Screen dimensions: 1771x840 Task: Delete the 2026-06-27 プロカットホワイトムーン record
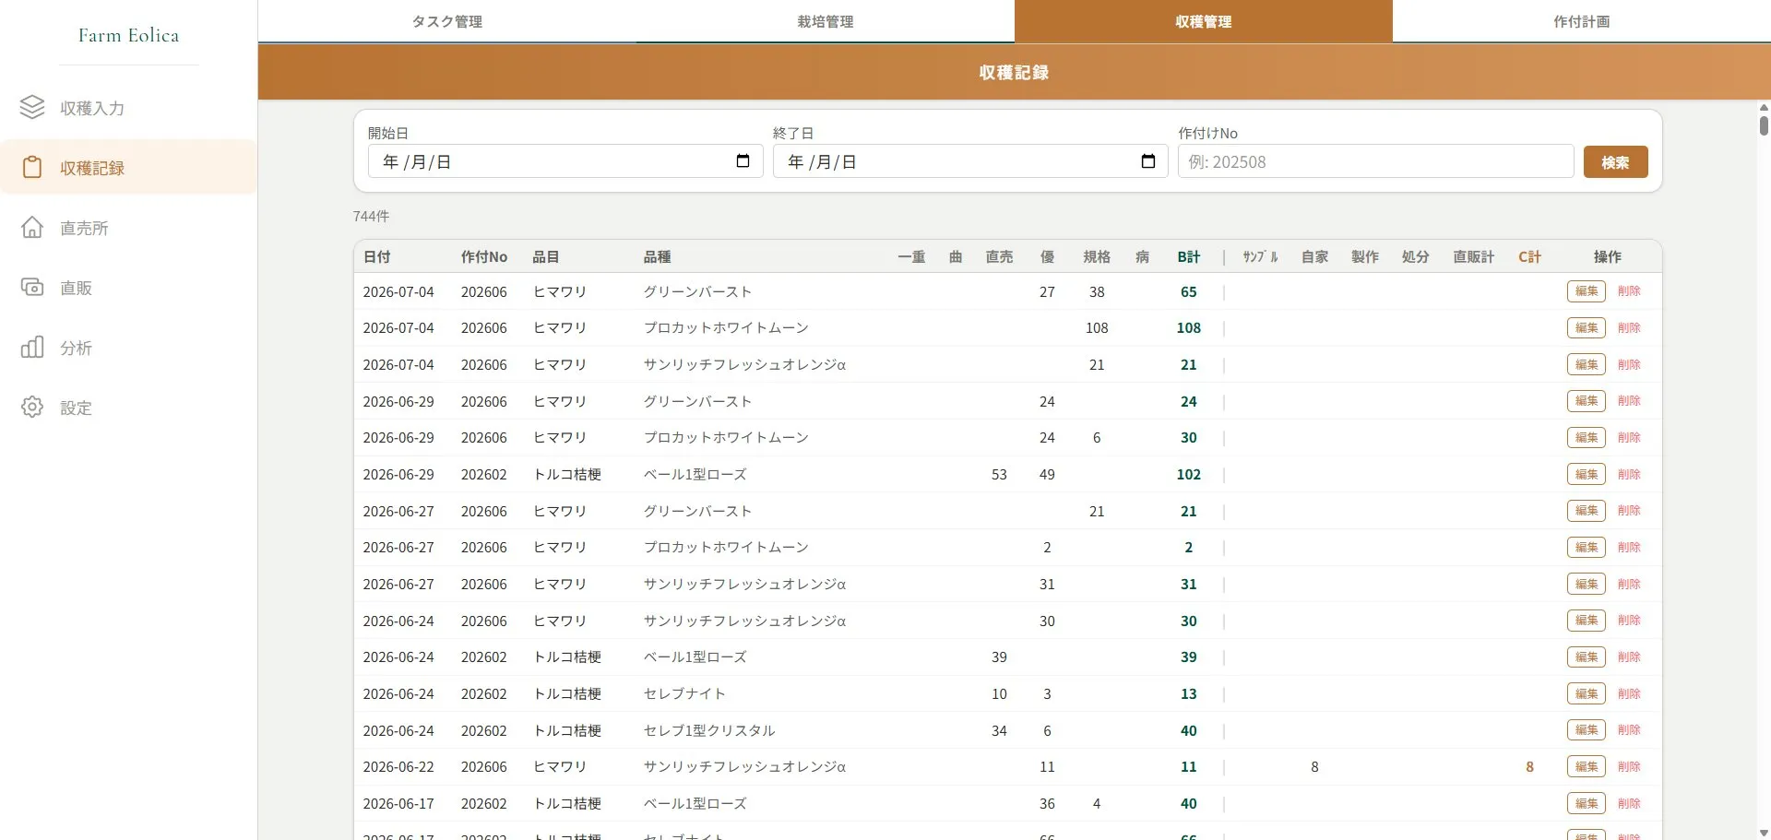(x=1629, y=547)
